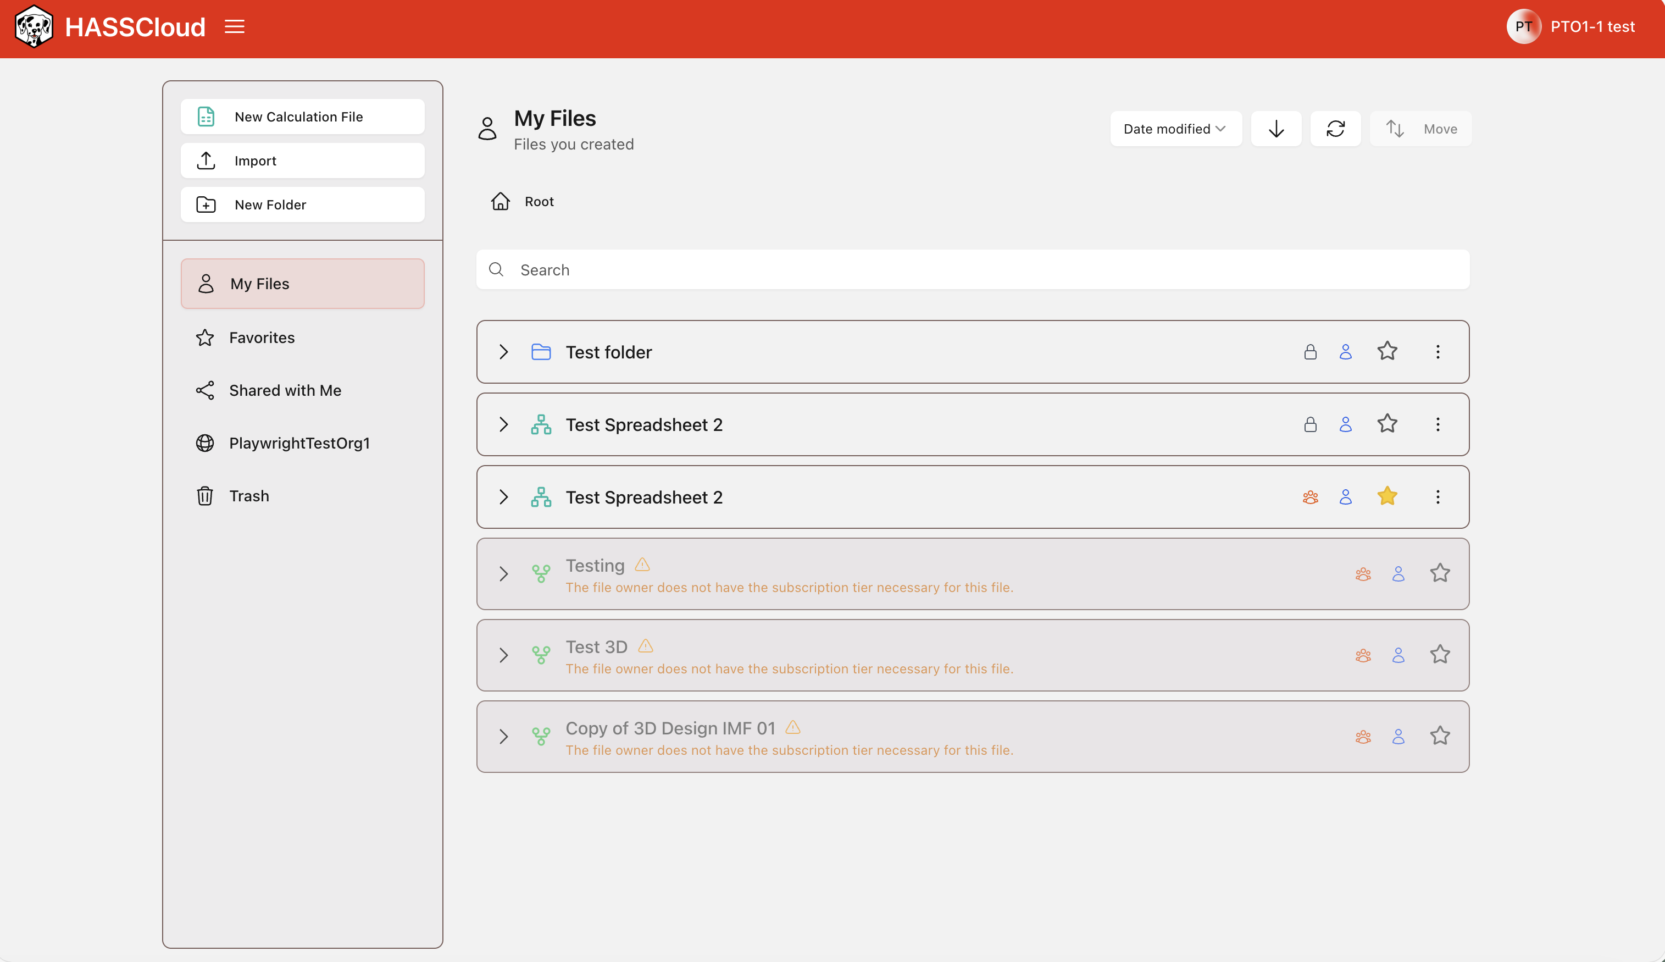Open more options for starred Test Spreadsheet 2
1665x962 pixels.
[x=1437, y=497]
